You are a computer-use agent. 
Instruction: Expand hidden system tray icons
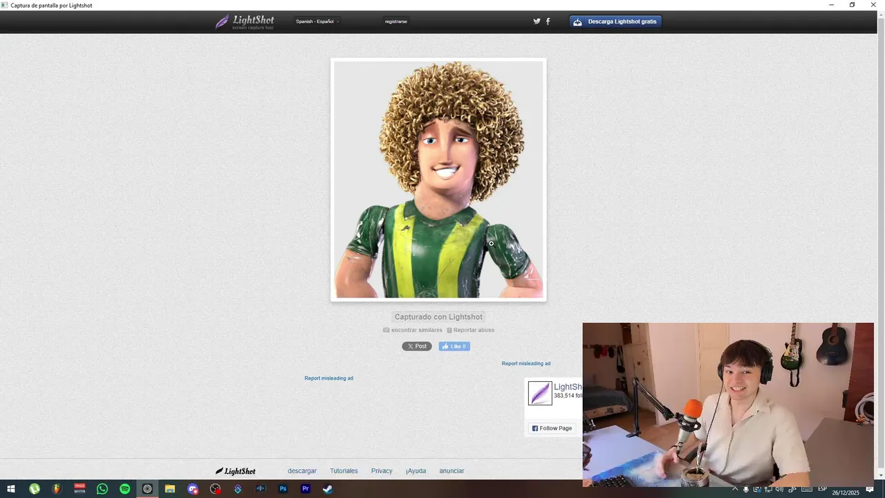(x=735, y=489)
